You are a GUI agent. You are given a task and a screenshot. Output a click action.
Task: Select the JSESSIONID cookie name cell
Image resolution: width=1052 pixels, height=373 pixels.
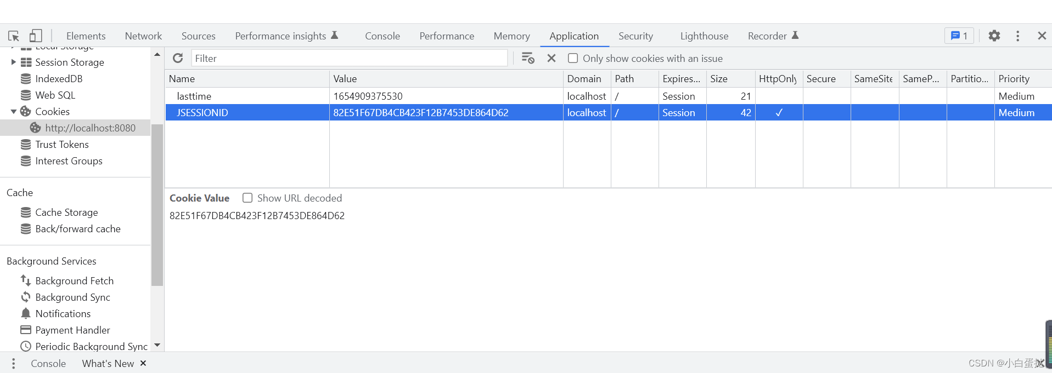click(247, 112)
